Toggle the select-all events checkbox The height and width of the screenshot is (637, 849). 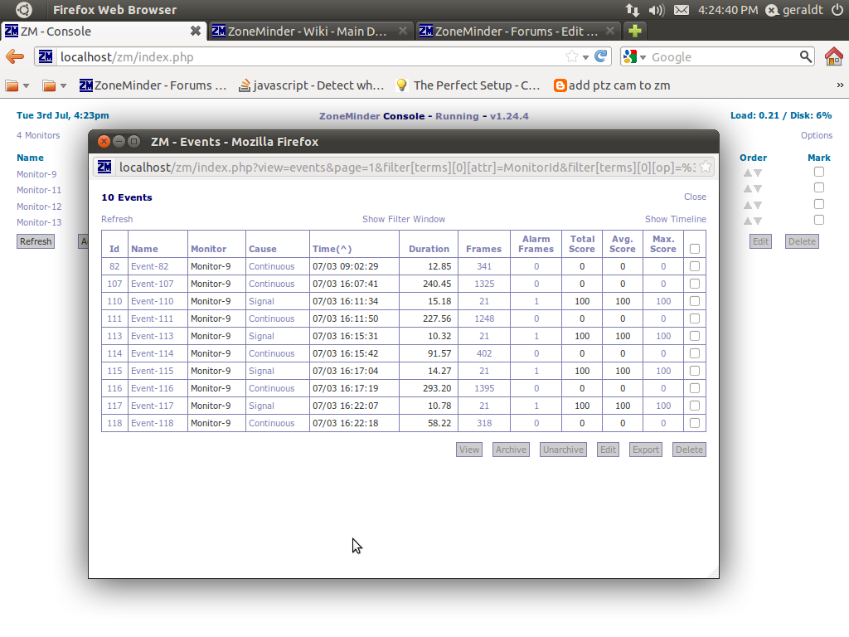pyautogui.click(x=695, y=249)
